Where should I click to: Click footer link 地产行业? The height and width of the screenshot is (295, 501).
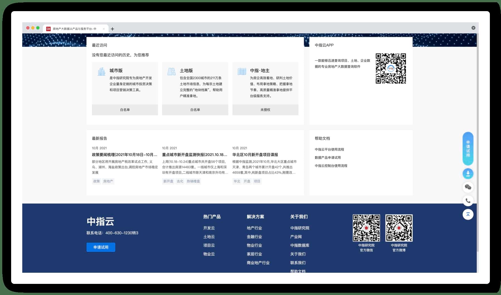tap(254, 228)
